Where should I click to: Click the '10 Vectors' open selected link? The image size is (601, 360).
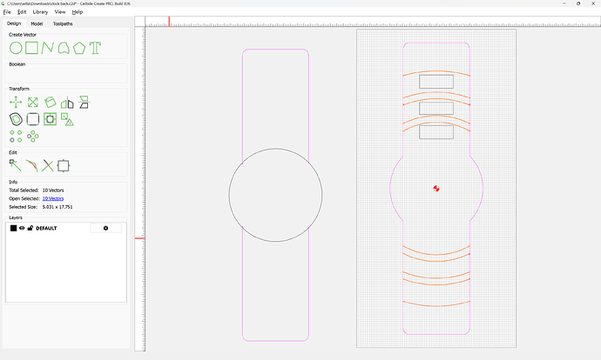(x=54, y=198)
